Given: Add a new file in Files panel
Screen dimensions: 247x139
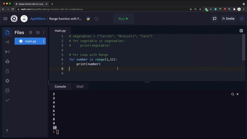Looking at the screenshot, I should (x=30, y=32).
